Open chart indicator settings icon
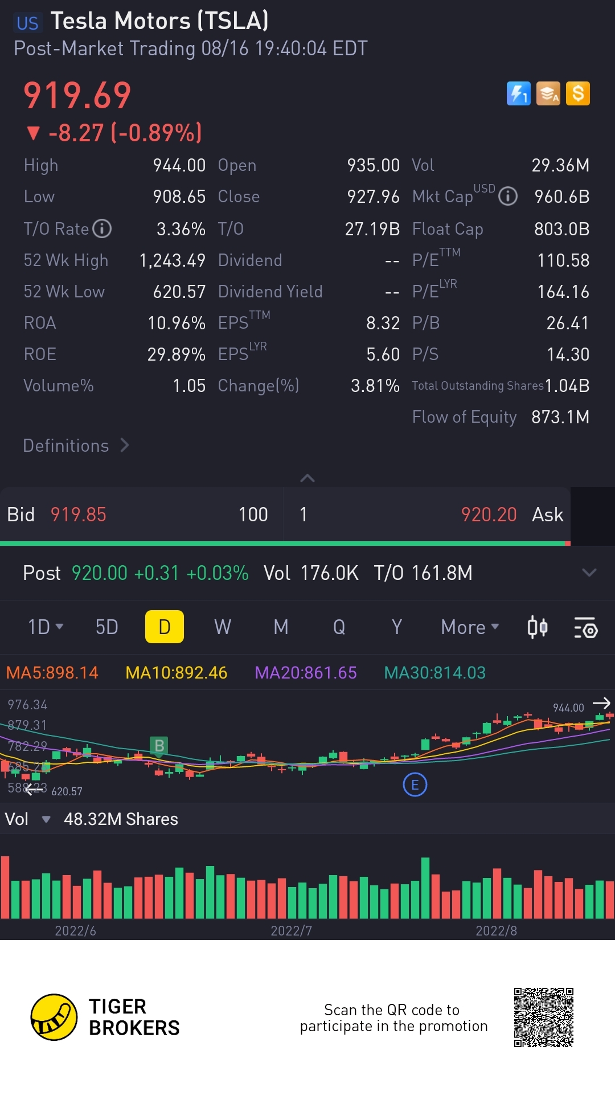This screenshot has width=615, height=1095. tap(585, 627)
